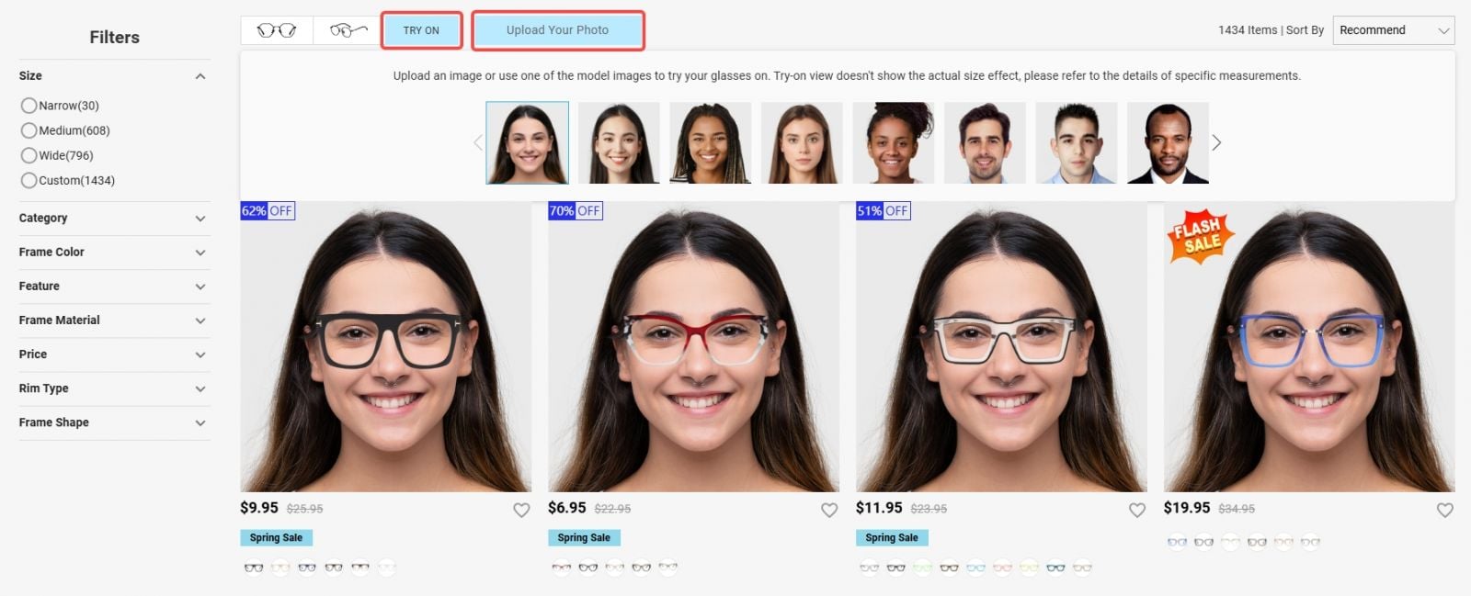Image resolution: width=1471 pixels, height=596 pixels.
Task: Show next model faces arrow
Action: [1216, 143]
